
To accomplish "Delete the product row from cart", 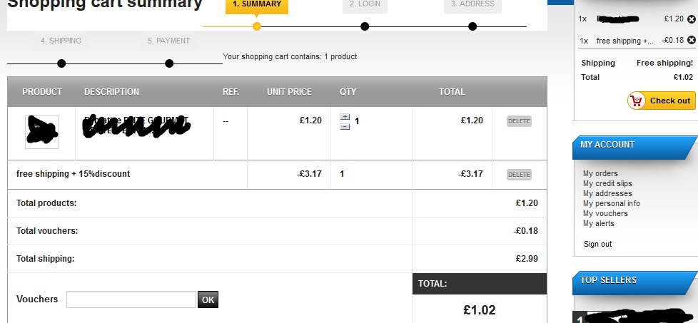I will point(519,121).
